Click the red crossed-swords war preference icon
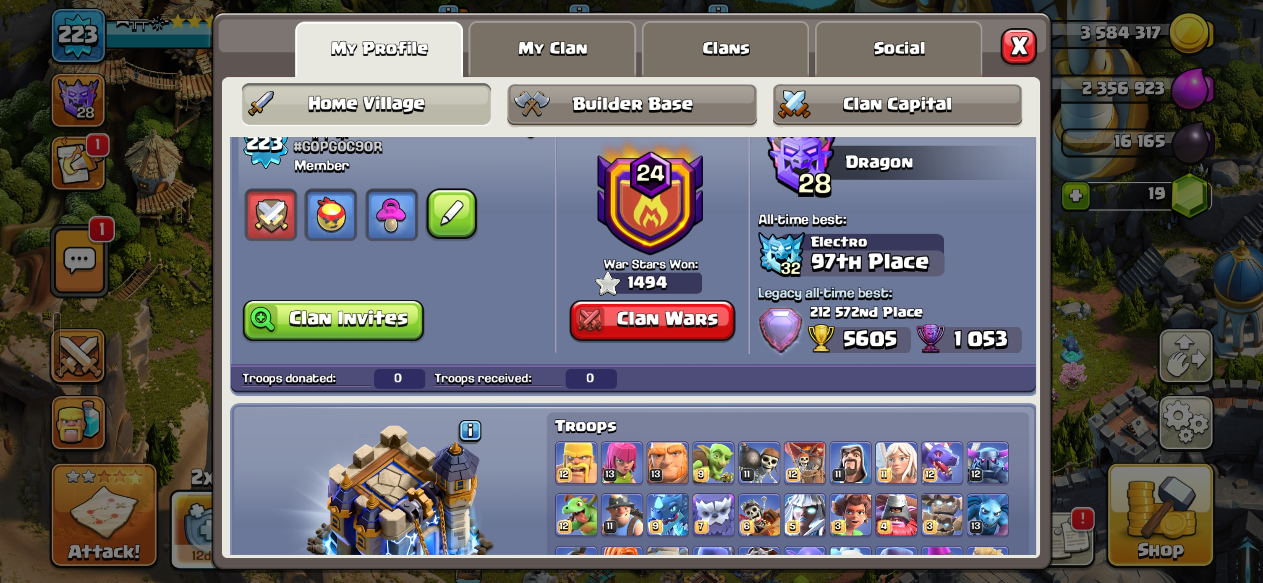The height and width of the screenshot is (583, 1263). pos(271,215)
